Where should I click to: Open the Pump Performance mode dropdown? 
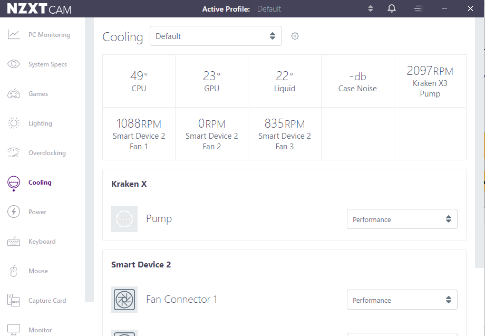click(x=402, y=219)
